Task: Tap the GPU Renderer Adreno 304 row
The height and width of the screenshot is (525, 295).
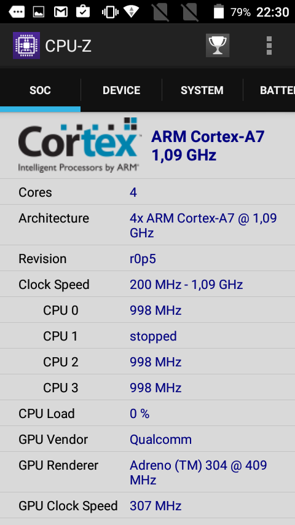Action: click(147, 472)
